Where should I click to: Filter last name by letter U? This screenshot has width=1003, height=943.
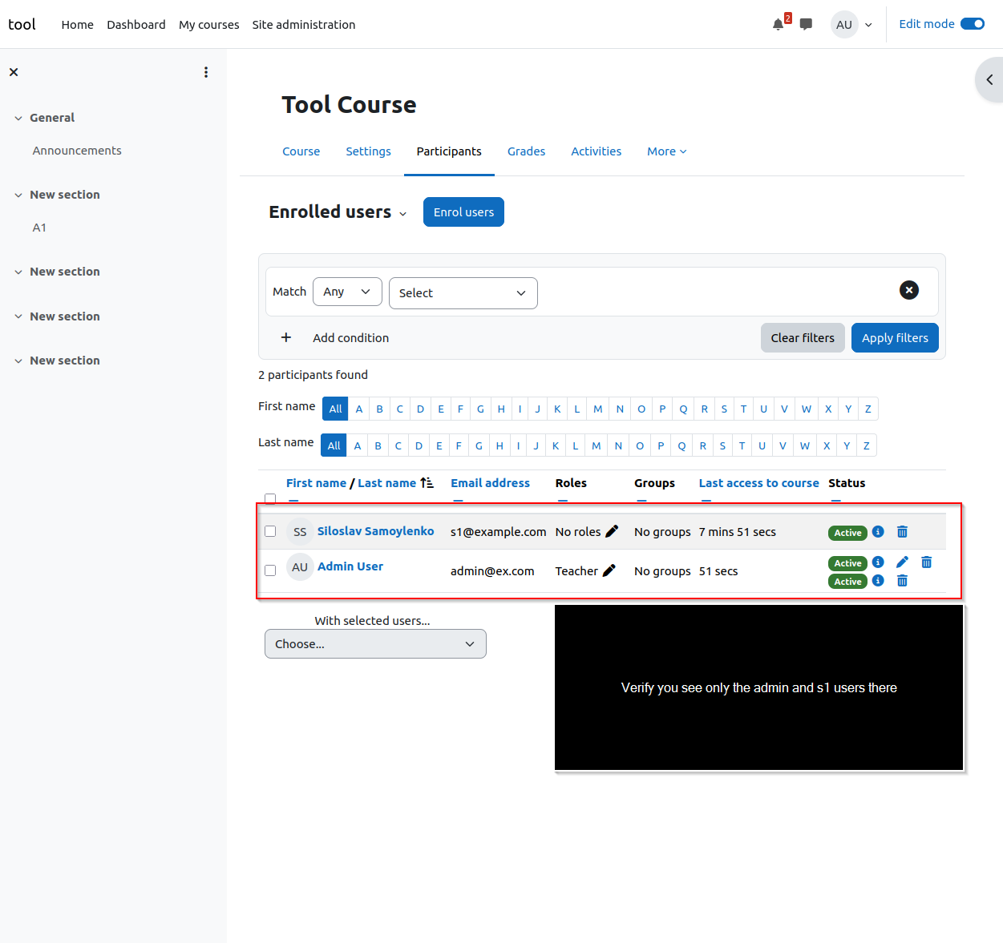pyautogui.click(x=762, y=445)
